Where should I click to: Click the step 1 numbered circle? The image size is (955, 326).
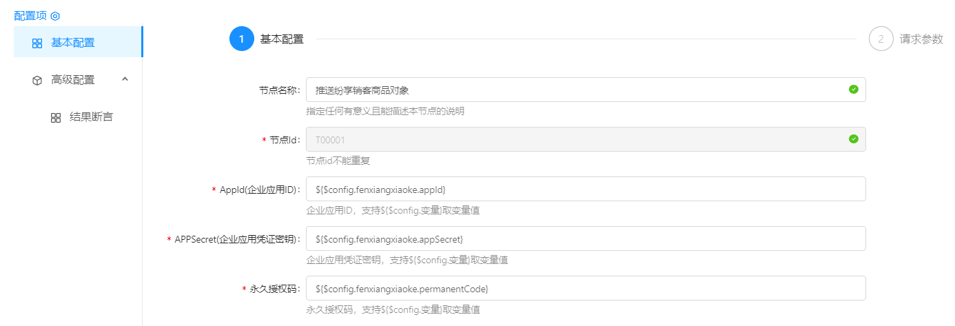coord(241,39)
